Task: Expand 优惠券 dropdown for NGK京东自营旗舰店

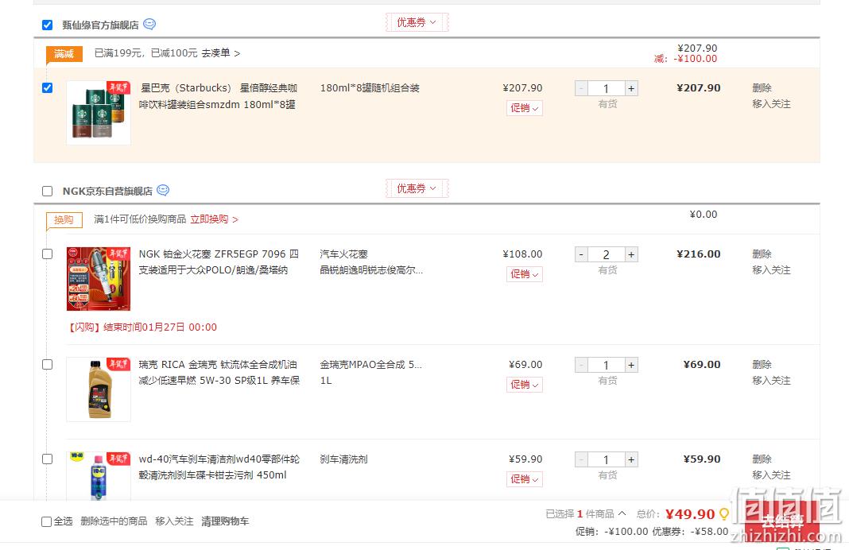Action: pos(417,188)
